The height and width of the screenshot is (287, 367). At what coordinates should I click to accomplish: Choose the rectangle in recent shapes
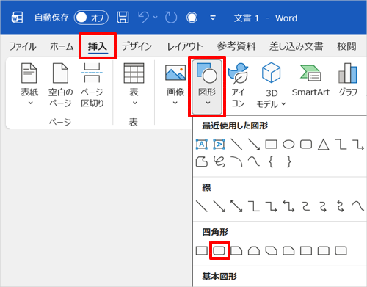(x=272, y=145)
